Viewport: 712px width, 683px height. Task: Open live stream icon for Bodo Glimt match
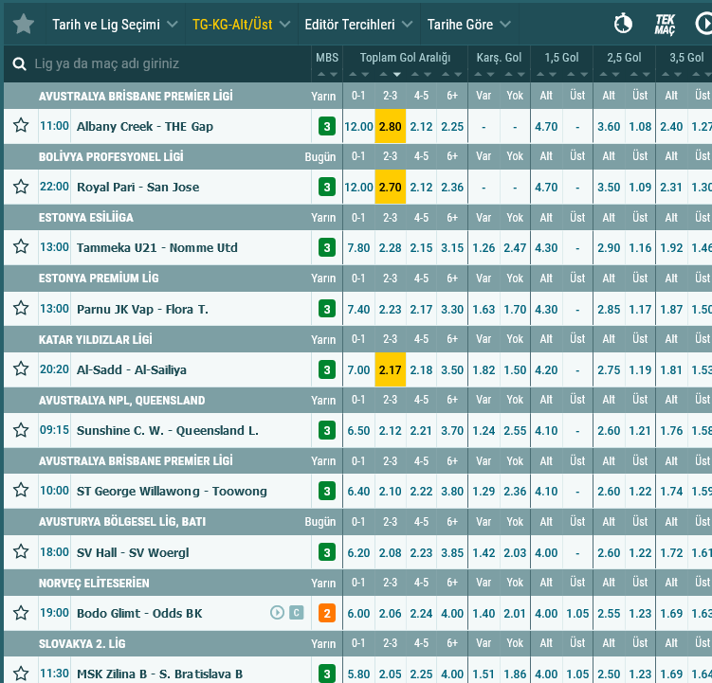[277, 613]
